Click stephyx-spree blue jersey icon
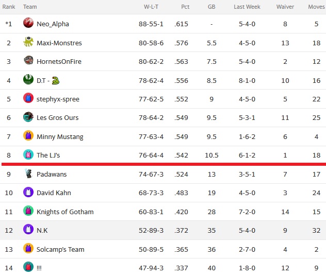This screenshot has height=277, width=326. [28, 98]
